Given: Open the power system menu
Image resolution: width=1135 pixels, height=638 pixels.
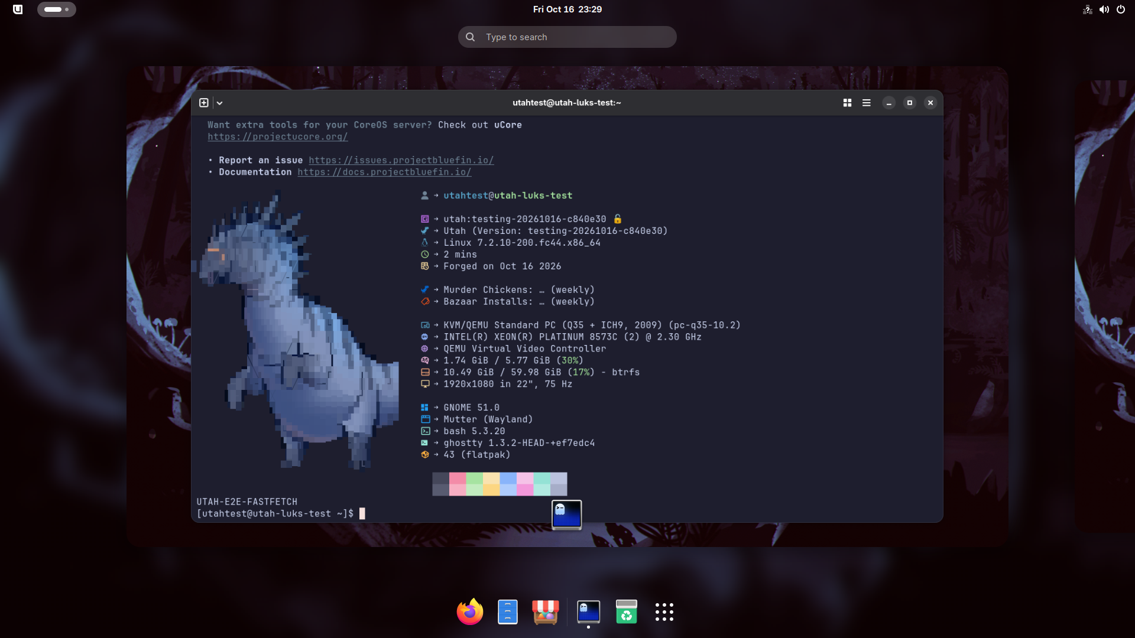Looking at the screenshot, I should [1121, 9].
